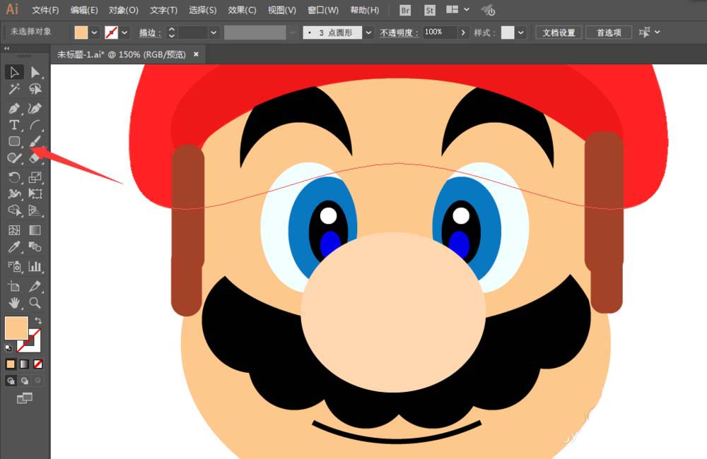Select the Lasso tool
This screenshot has width=707, height=459.
[x=35, y=89]
